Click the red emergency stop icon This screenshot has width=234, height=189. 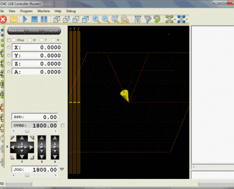[3, 19]
